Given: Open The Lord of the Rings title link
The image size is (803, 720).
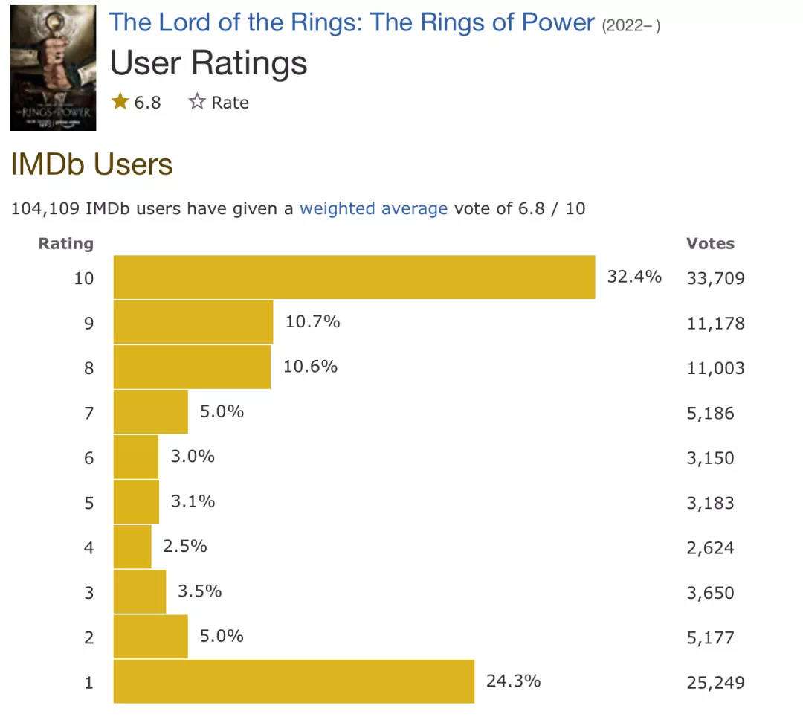Looking at the screenshot, I should pyautogui.click(x=352, y=22).
